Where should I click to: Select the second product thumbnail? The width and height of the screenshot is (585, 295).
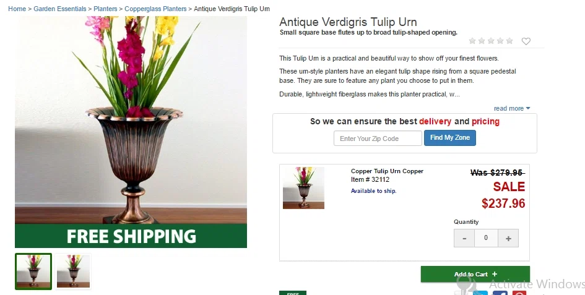[73, 271]
